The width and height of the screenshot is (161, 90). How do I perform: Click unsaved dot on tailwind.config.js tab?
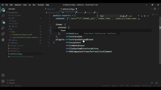click(76, 9)
